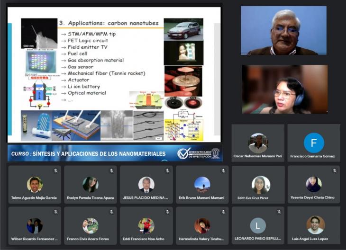Click Erik Bruno Mamani Mamani profile picture
The height and width of the screenshot is (250, 346).
coord(202,185)
